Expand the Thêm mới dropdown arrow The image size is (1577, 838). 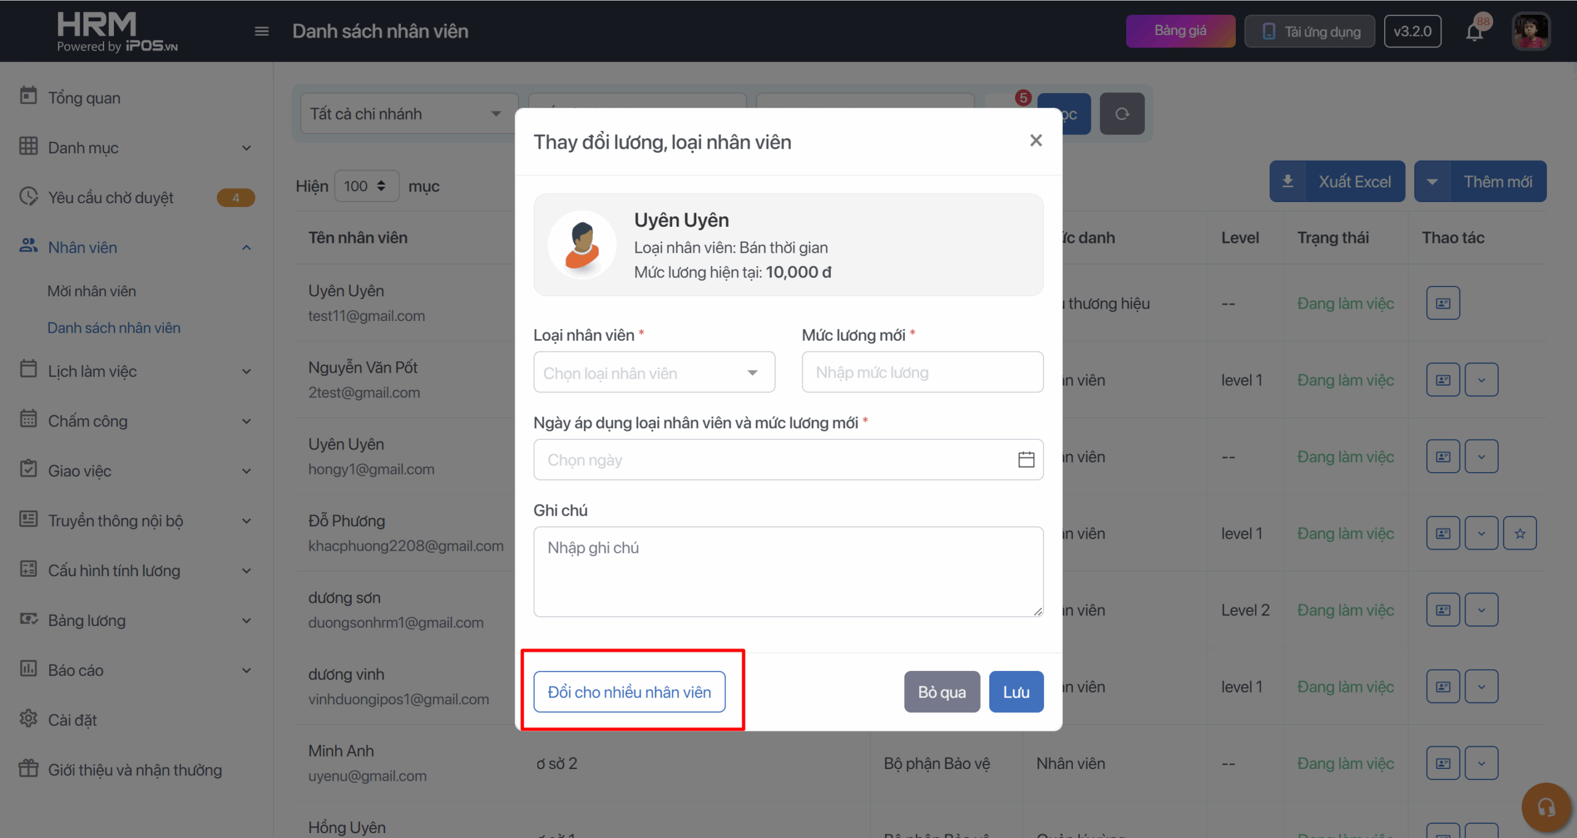pos(1432,182)
